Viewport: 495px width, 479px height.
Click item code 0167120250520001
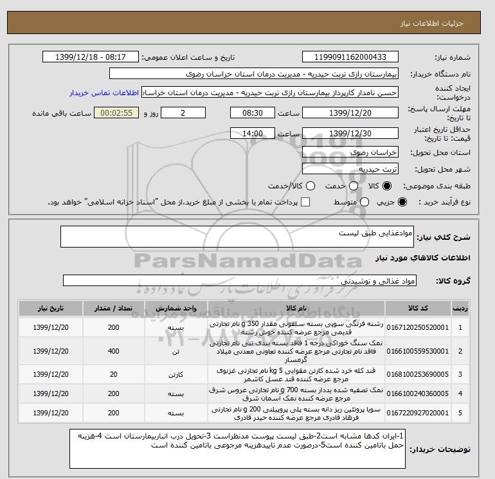[x=418, y=327]
